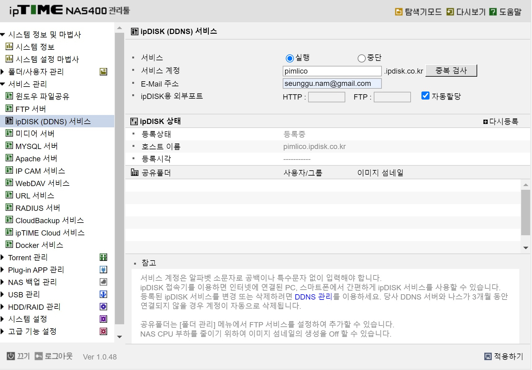
Task: Click the NAS 백업 관리 category icon
Action: pos(103,282)
